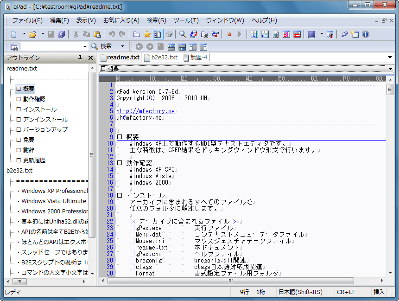The height and width of the screenshot is (301, 399).
Task: Click the editor horizontal scrollbar thumb
Action: click(230, 281)
